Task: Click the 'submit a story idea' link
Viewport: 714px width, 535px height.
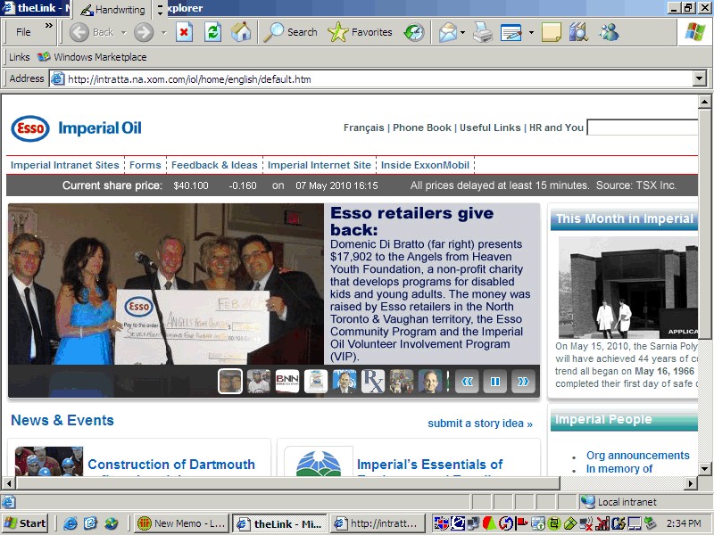Action: (480, 424)
